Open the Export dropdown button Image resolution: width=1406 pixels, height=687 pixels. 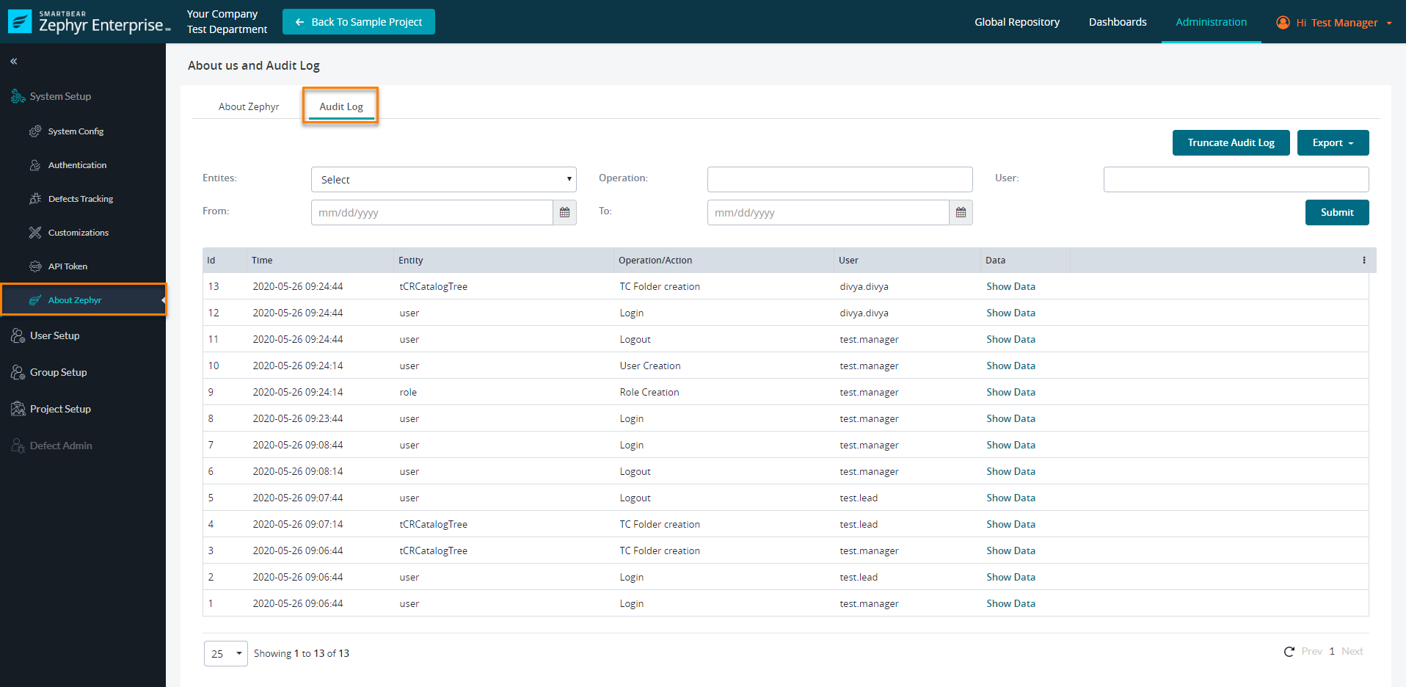(1332, 143)
